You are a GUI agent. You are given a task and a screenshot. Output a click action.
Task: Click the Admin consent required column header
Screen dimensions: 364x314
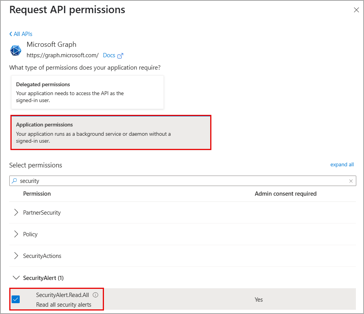tap(286, 193)
